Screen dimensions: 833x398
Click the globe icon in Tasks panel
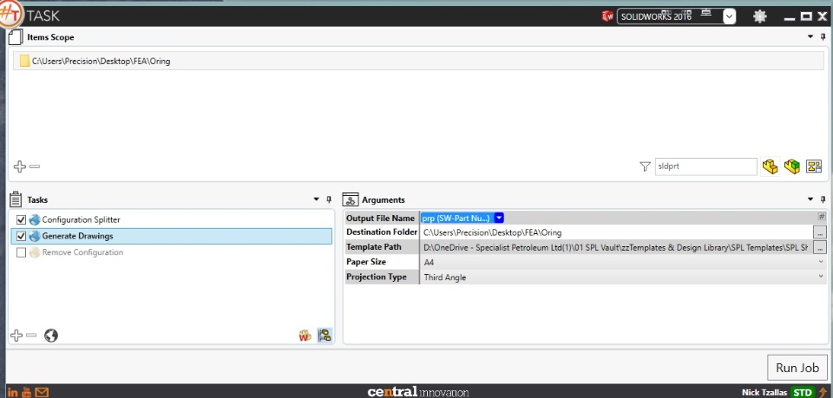pos(51,336)
